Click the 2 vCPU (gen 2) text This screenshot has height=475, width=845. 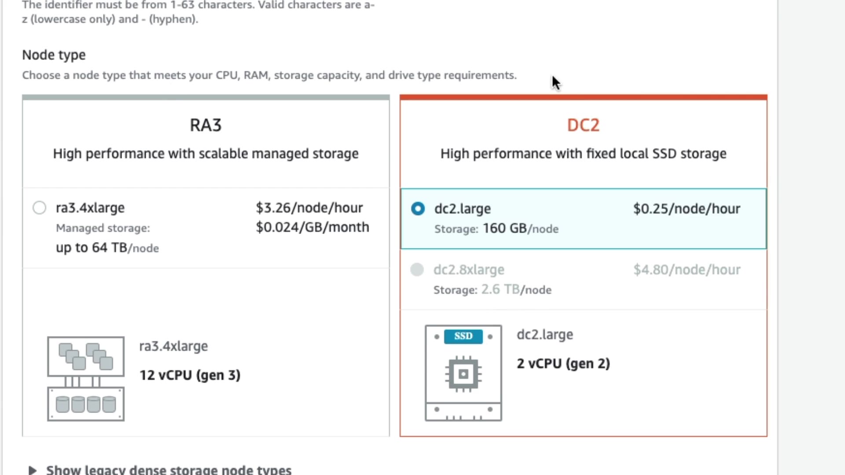[x=563, y=364]
